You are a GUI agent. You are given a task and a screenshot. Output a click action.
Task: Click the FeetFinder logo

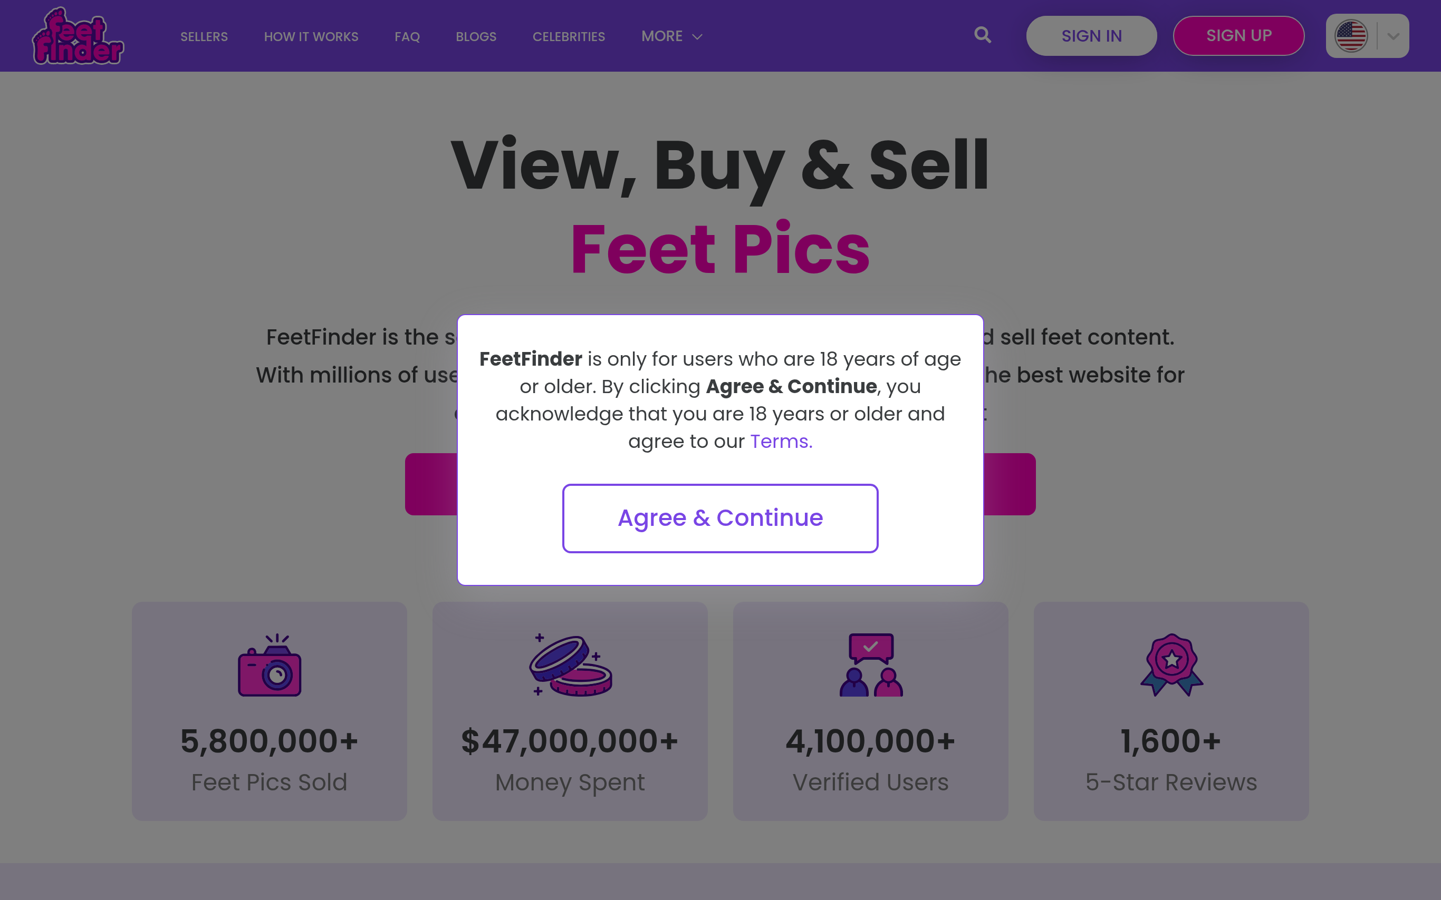point(78,36)
